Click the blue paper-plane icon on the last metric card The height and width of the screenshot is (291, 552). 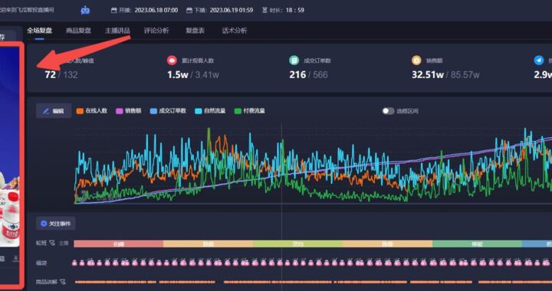tap(539, 60)
